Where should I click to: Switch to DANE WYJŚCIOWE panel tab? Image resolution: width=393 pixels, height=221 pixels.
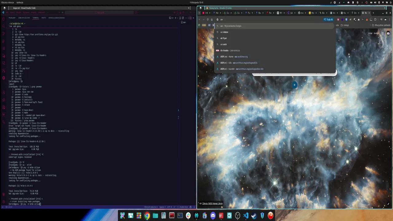24,18
